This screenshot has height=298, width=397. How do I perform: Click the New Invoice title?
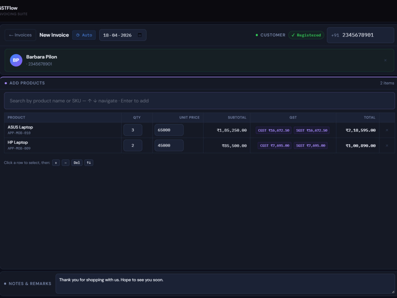pos(54,35)
